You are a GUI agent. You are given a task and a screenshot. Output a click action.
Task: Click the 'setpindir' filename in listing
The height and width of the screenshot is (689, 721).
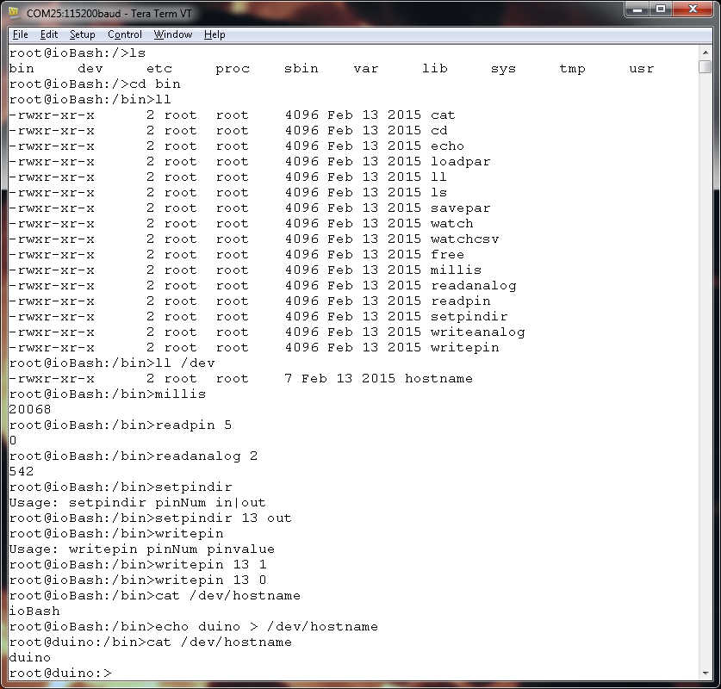pos(469,316)
